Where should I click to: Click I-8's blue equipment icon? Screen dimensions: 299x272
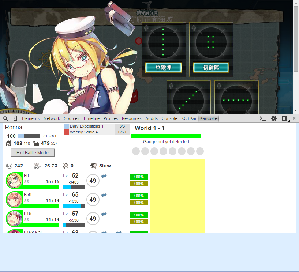coord(104,176)
